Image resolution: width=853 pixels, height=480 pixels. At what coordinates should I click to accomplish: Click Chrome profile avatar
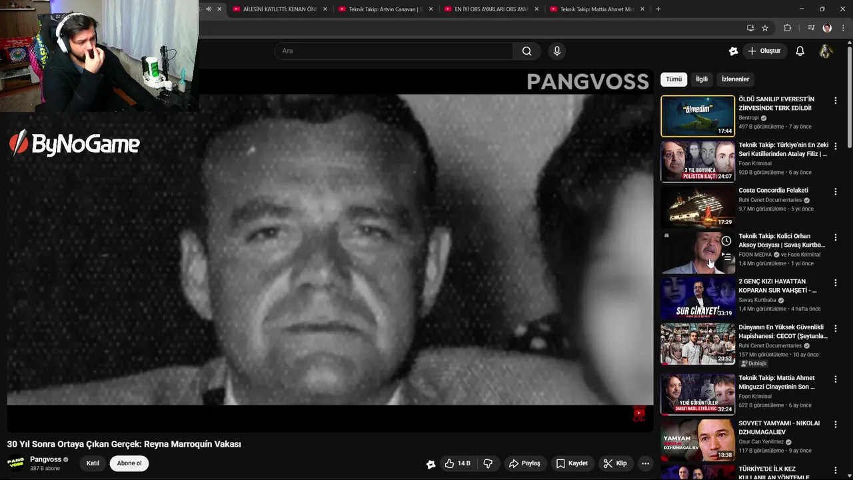pos(827,28)
